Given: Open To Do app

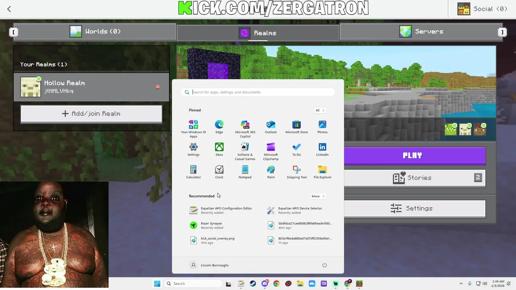Looking at the screenshot, I should click(297, 149).
